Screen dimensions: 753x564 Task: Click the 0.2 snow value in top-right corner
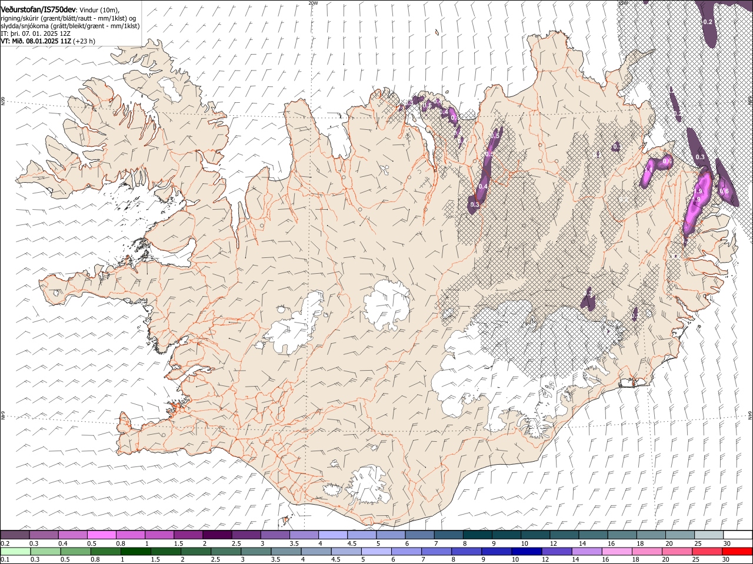pyautogui.click(x=708, y=22)
